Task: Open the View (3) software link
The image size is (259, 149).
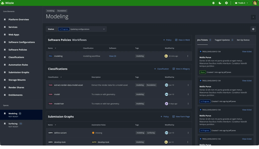Action: [x=113, y=56]
